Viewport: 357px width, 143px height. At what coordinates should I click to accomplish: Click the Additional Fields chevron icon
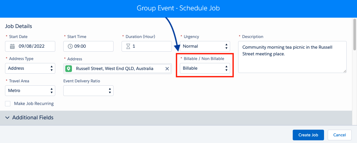point(7,118)
